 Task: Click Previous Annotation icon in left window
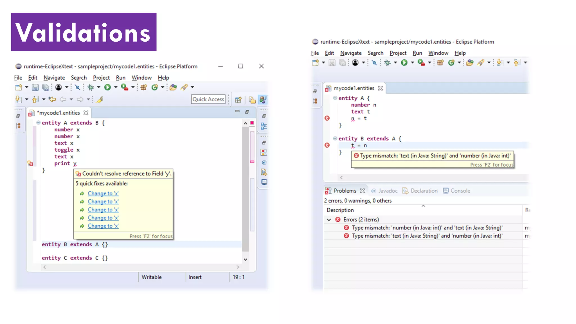pyautogui.click(x=35, y=99)
